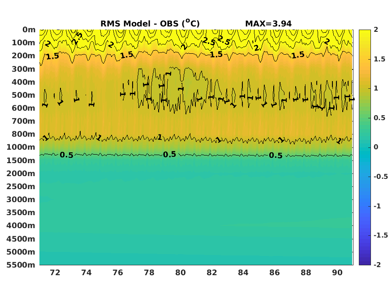Click the x-axis tick label "74"

point(86,272)
